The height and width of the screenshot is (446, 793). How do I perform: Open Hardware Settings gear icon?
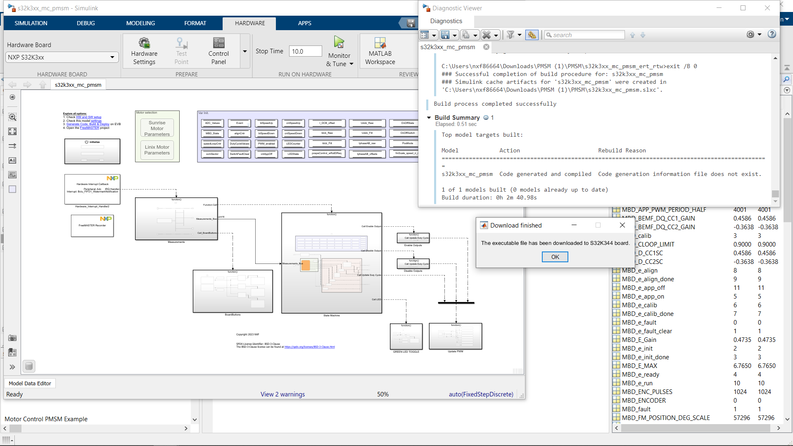144,43
